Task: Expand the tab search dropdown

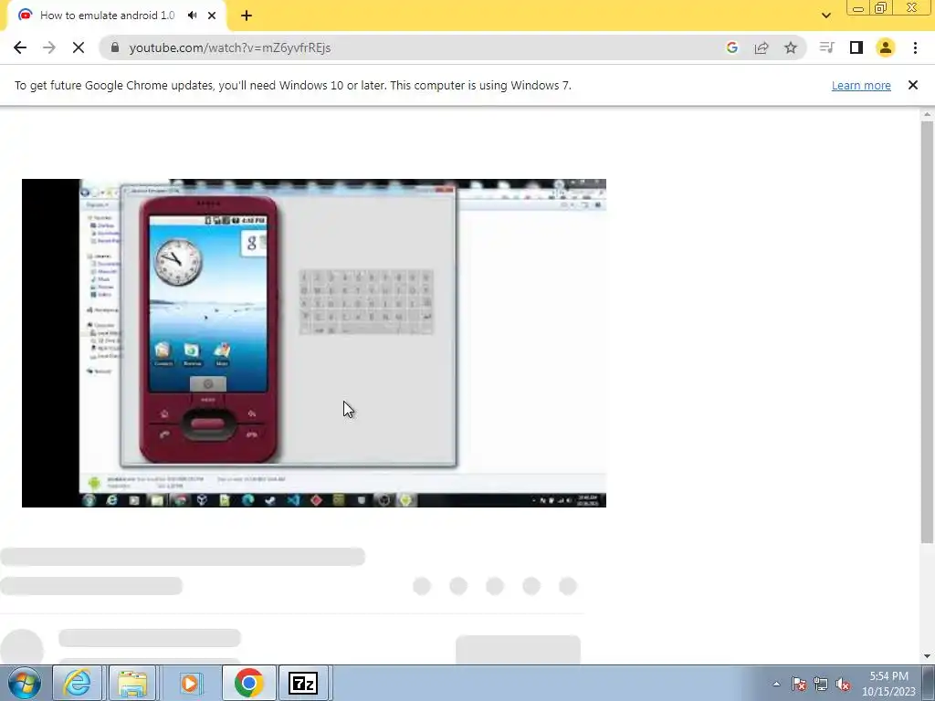Action: coord(825,16)
